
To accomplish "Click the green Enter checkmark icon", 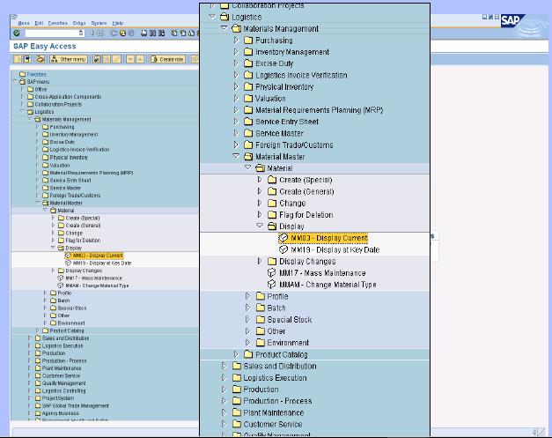I will 17,33.
